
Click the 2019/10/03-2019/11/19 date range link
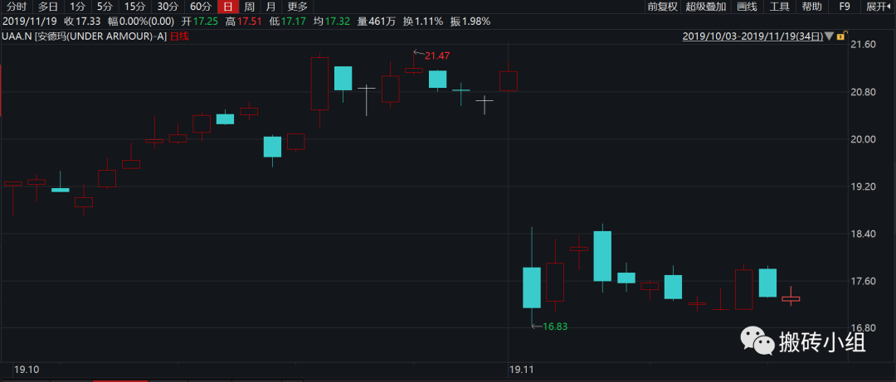(x=753, y=36)
